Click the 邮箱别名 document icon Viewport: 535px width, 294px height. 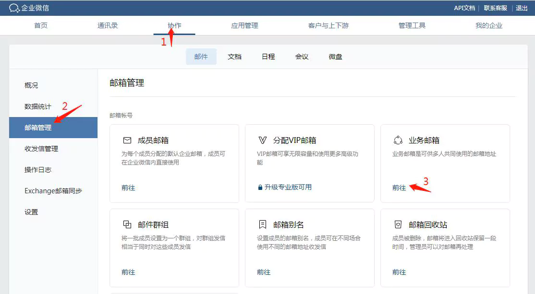(x=262, y=224)
